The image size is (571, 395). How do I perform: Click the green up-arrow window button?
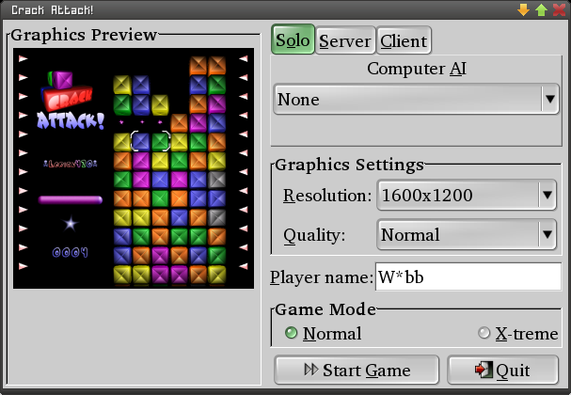[541, 9]
